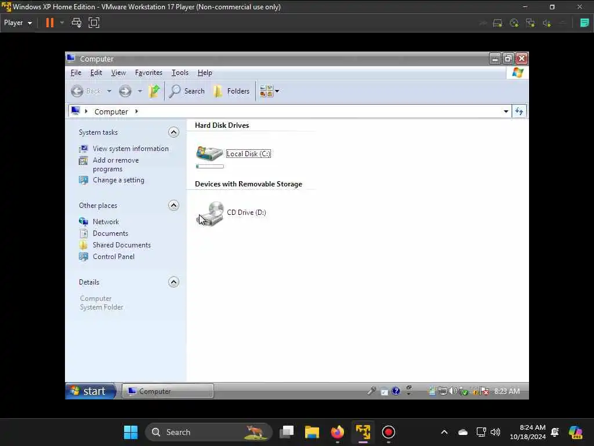Select the Local Disk (C:) label
594x446 pixels.
click(248, 153)
